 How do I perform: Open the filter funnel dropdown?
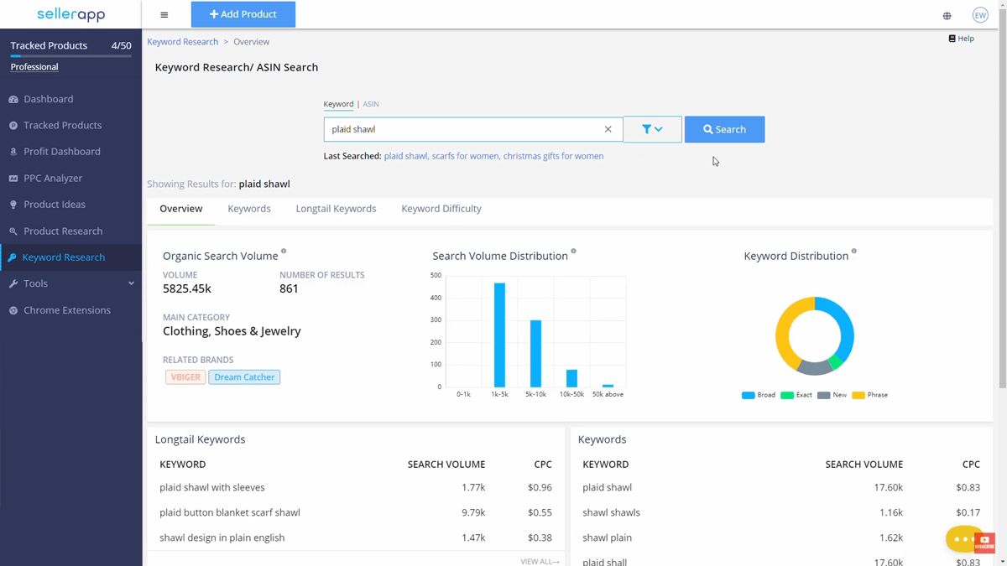point(653,129)
